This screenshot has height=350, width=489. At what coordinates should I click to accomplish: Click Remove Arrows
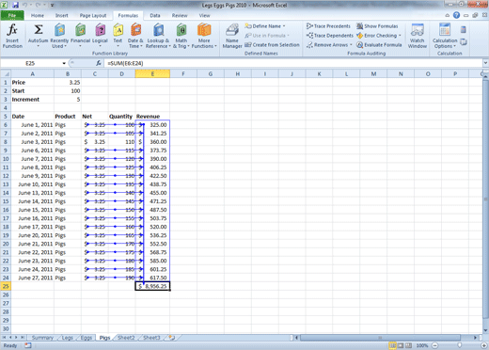(327, 45)
